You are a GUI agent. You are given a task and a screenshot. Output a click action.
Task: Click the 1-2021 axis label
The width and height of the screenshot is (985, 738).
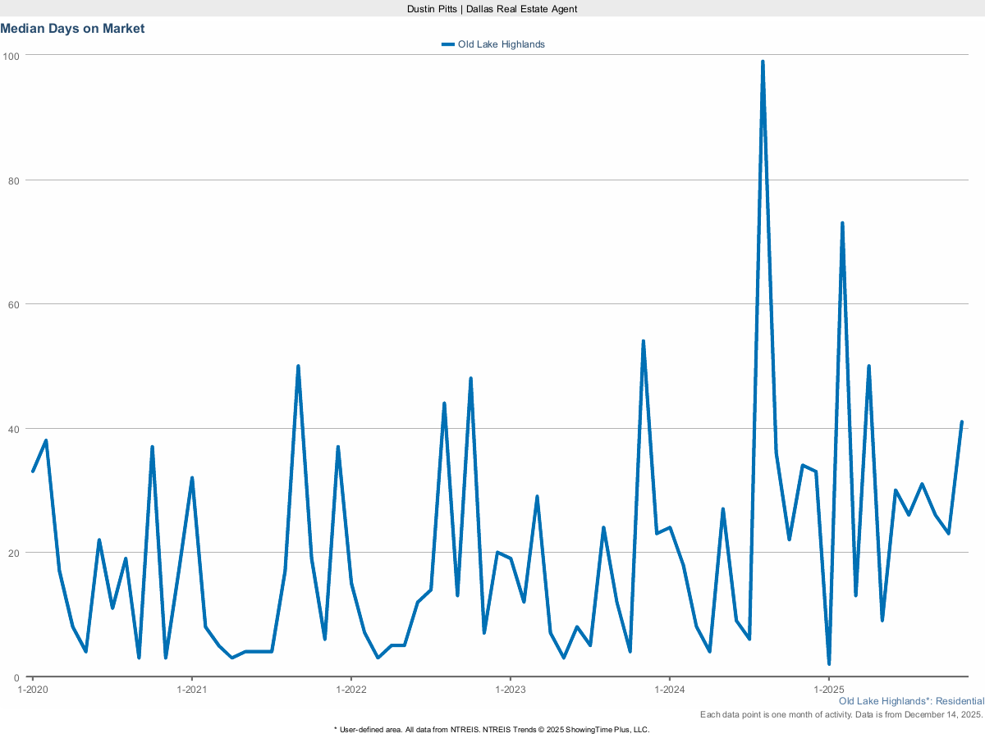(190, 690)
